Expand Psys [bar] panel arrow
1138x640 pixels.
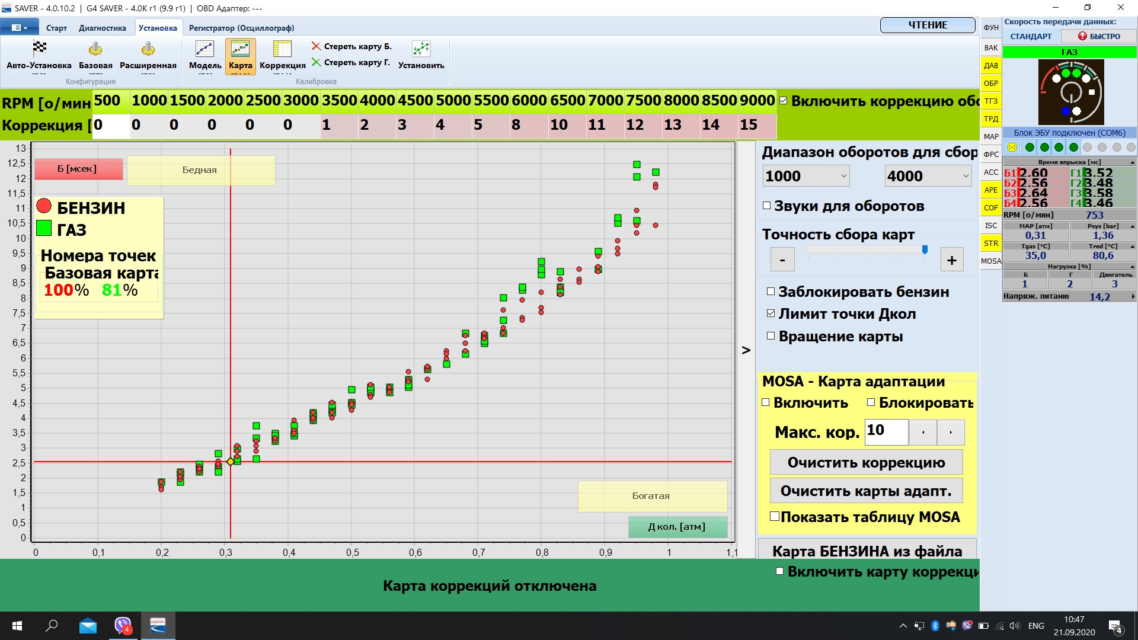tap(1132, 226)
